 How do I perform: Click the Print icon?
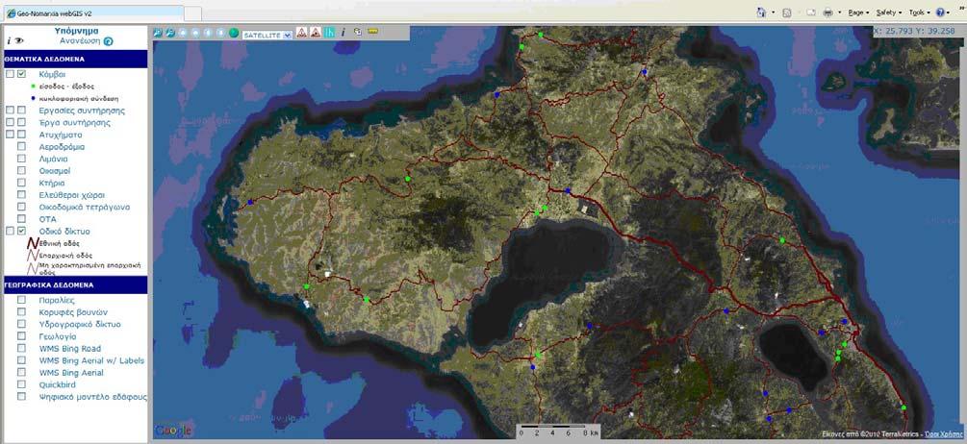(x=828, y=12)
